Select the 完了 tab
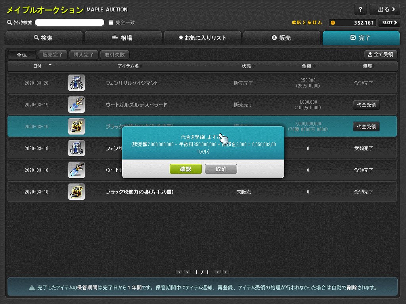 click(361, 38)
